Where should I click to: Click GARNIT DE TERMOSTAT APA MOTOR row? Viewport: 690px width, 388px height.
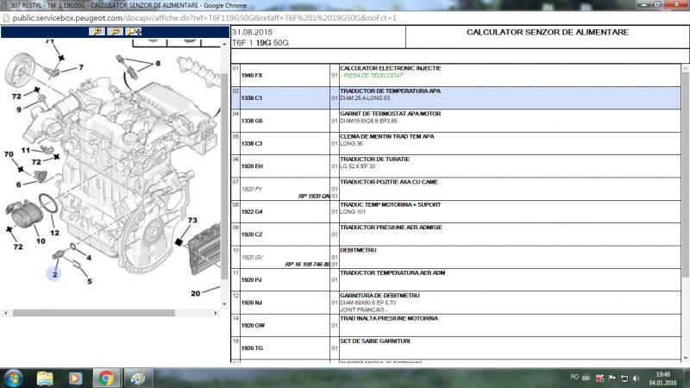click(x=456, y=121)
